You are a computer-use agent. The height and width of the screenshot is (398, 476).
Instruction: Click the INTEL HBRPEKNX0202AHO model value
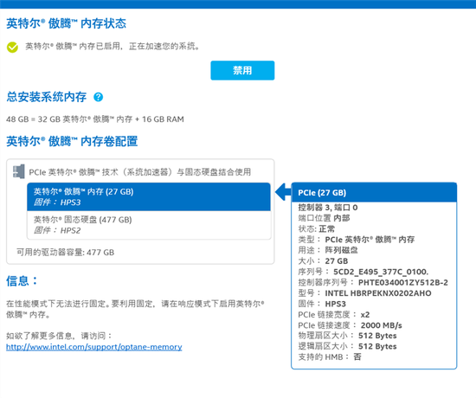click(378, 293)
